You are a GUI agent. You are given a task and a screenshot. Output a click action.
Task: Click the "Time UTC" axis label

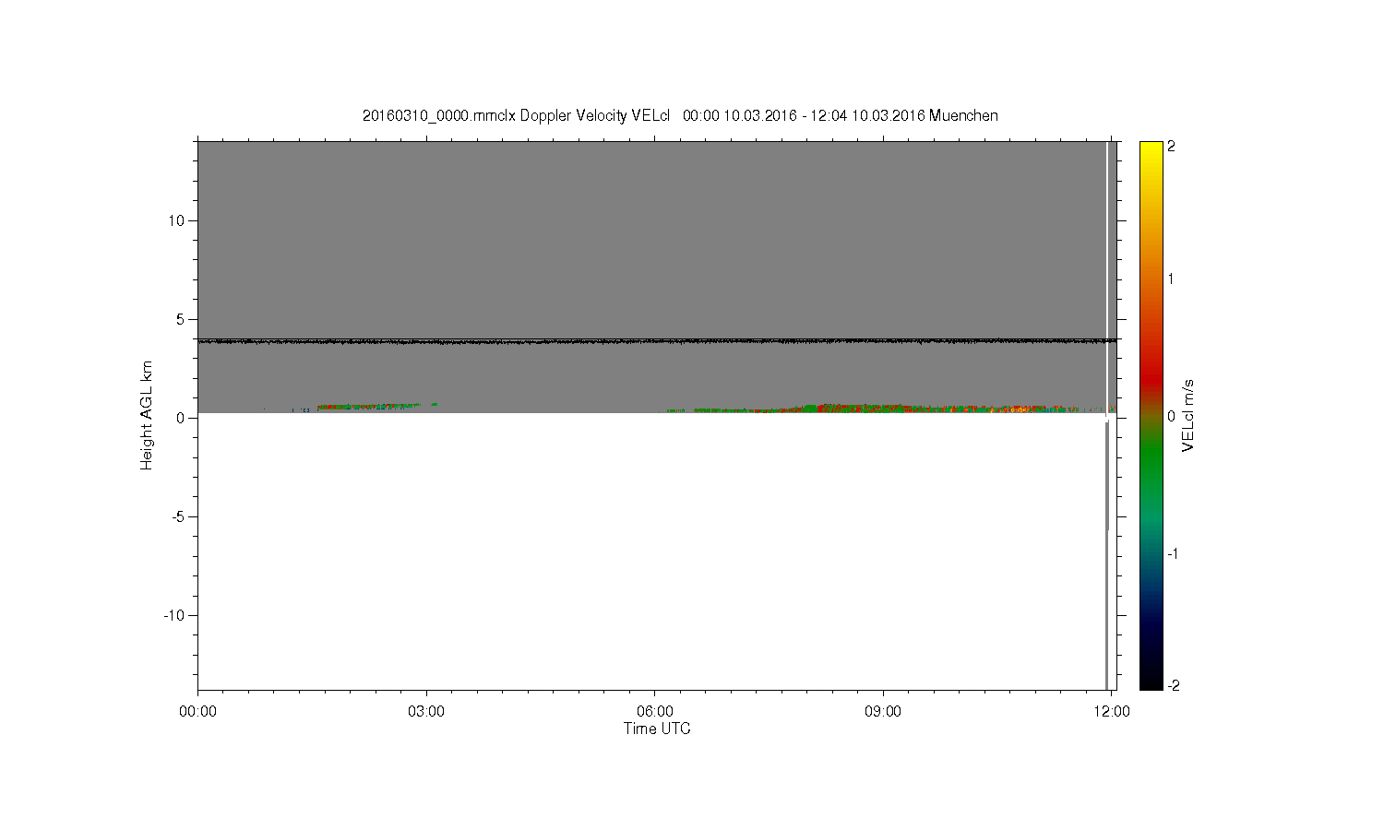click(657, 729)
